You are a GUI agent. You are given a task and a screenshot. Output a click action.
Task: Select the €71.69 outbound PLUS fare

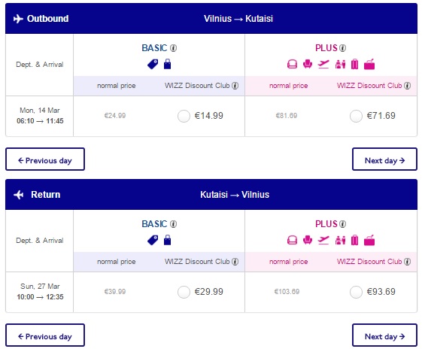356,116
